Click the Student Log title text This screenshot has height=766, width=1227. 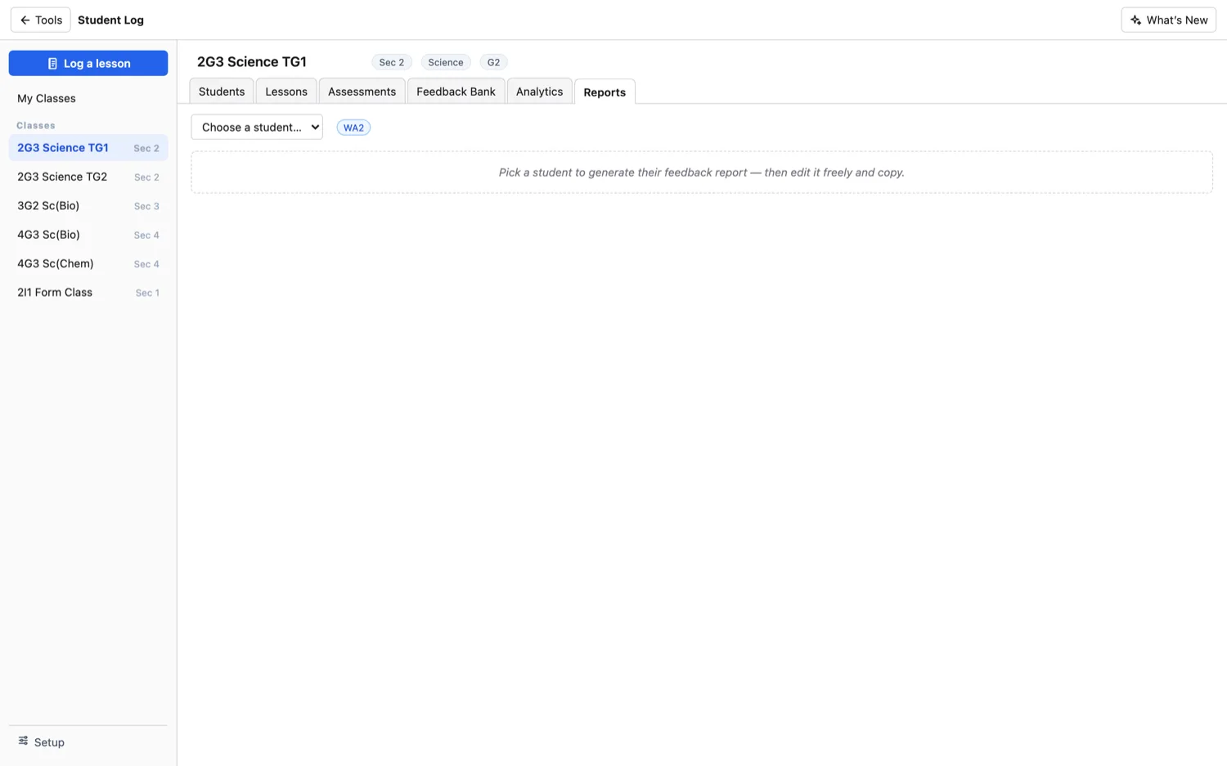[110, 20]
